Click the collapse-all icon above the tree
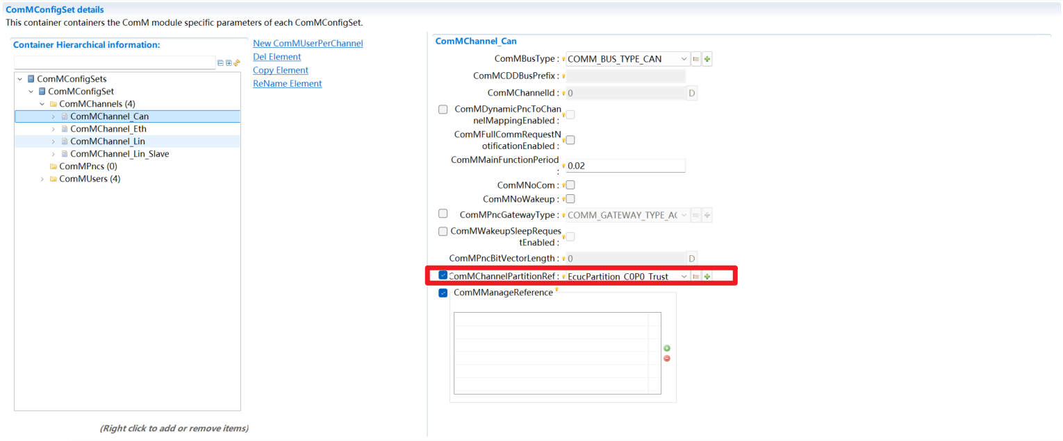 [220, 63]
